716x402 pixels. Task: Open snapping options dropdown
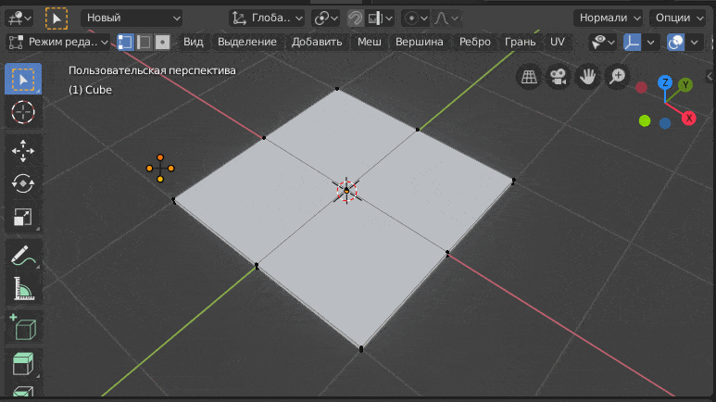pos(382,19)
